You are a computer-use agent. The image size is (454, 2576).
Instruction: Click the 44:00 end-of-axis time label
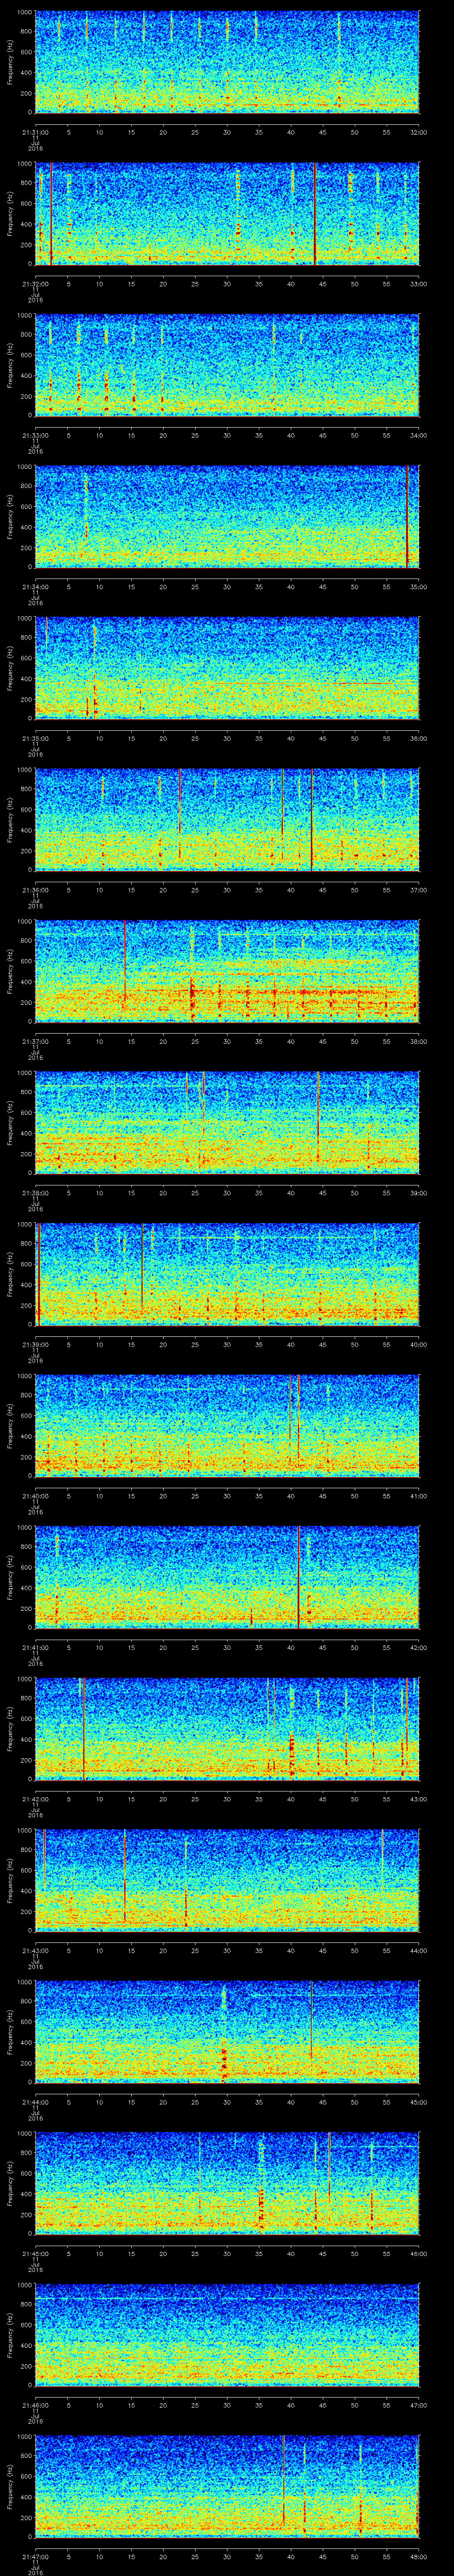coord(418,1950)
